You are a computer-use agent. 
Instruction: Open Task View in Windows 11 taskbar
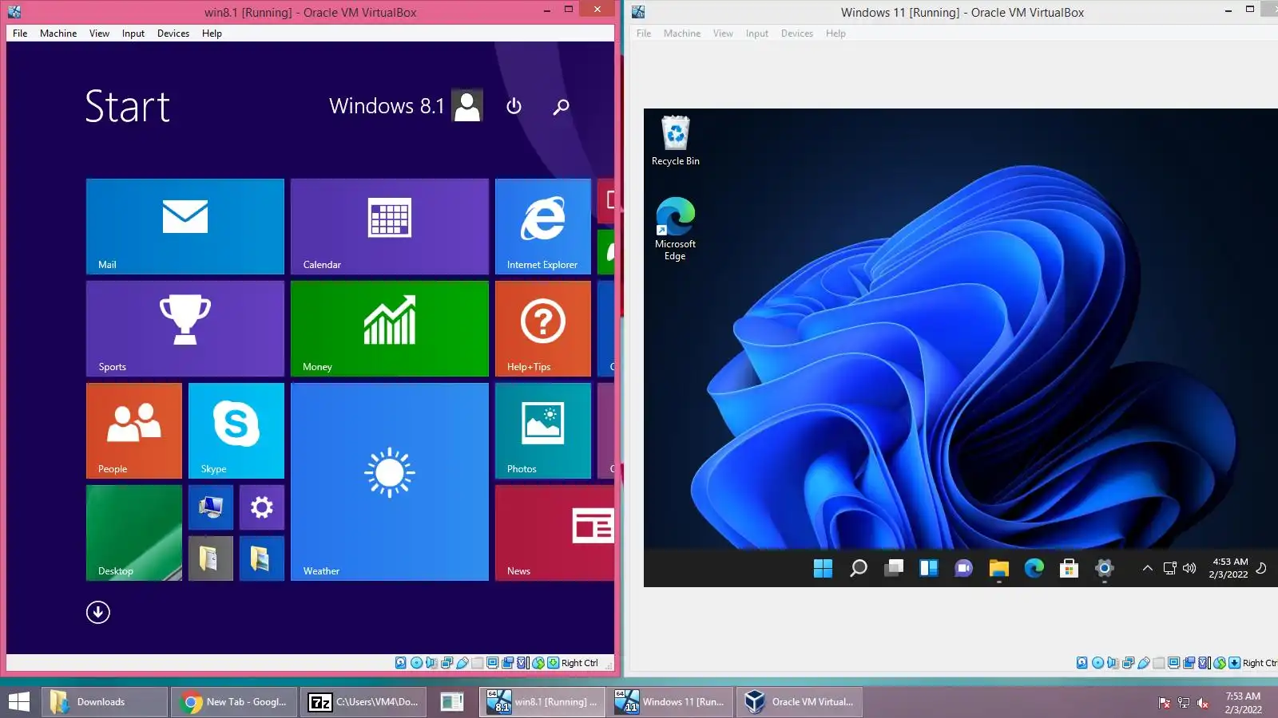pyautogui.click(x=894, y=568)
